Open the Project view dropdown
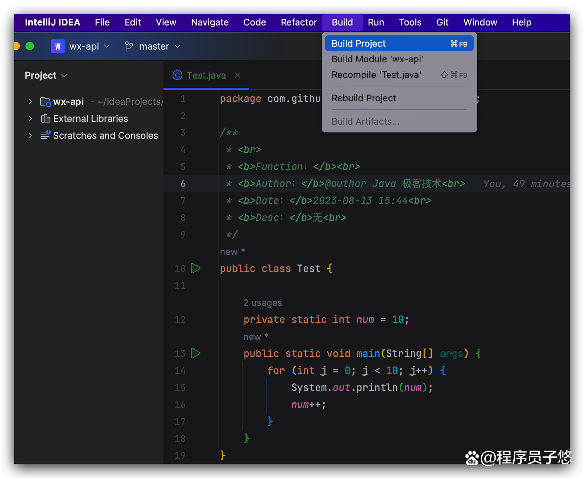 (46, 75)
